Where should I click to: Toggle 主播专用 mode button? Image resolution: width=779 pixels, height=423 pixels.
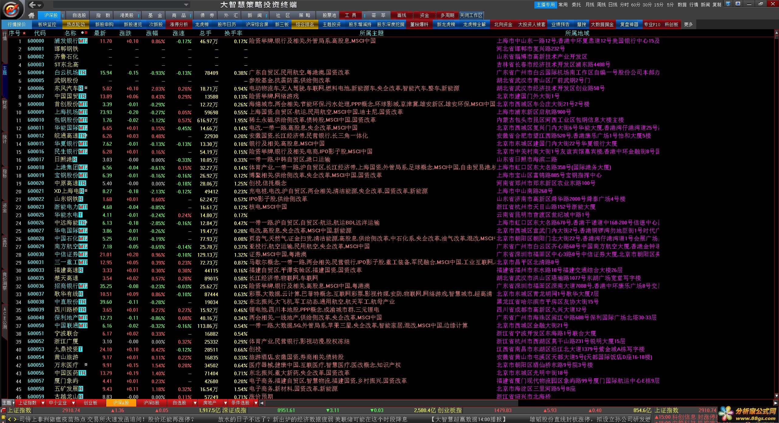coord(546,5)
